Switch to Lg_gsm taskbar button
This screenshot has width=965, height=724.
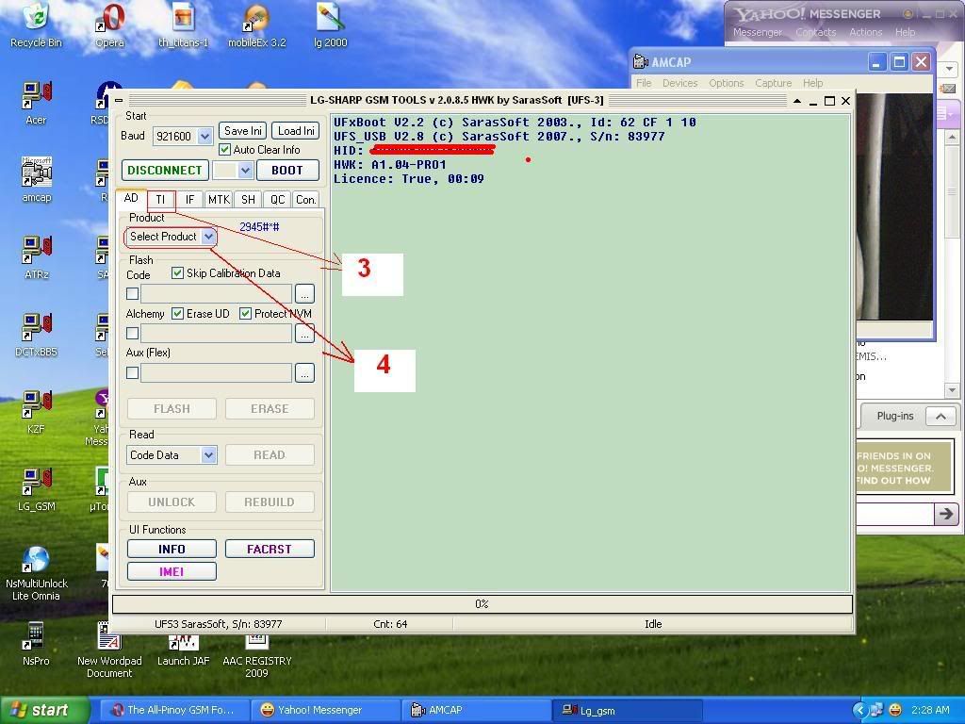coord(627,710)
